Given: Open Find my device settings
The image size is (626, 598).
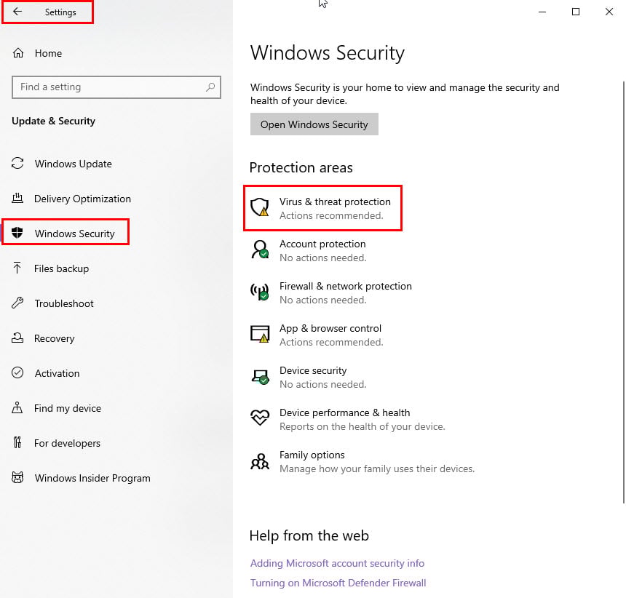Looking at the screenshot, I should click(x=68, y=408).
